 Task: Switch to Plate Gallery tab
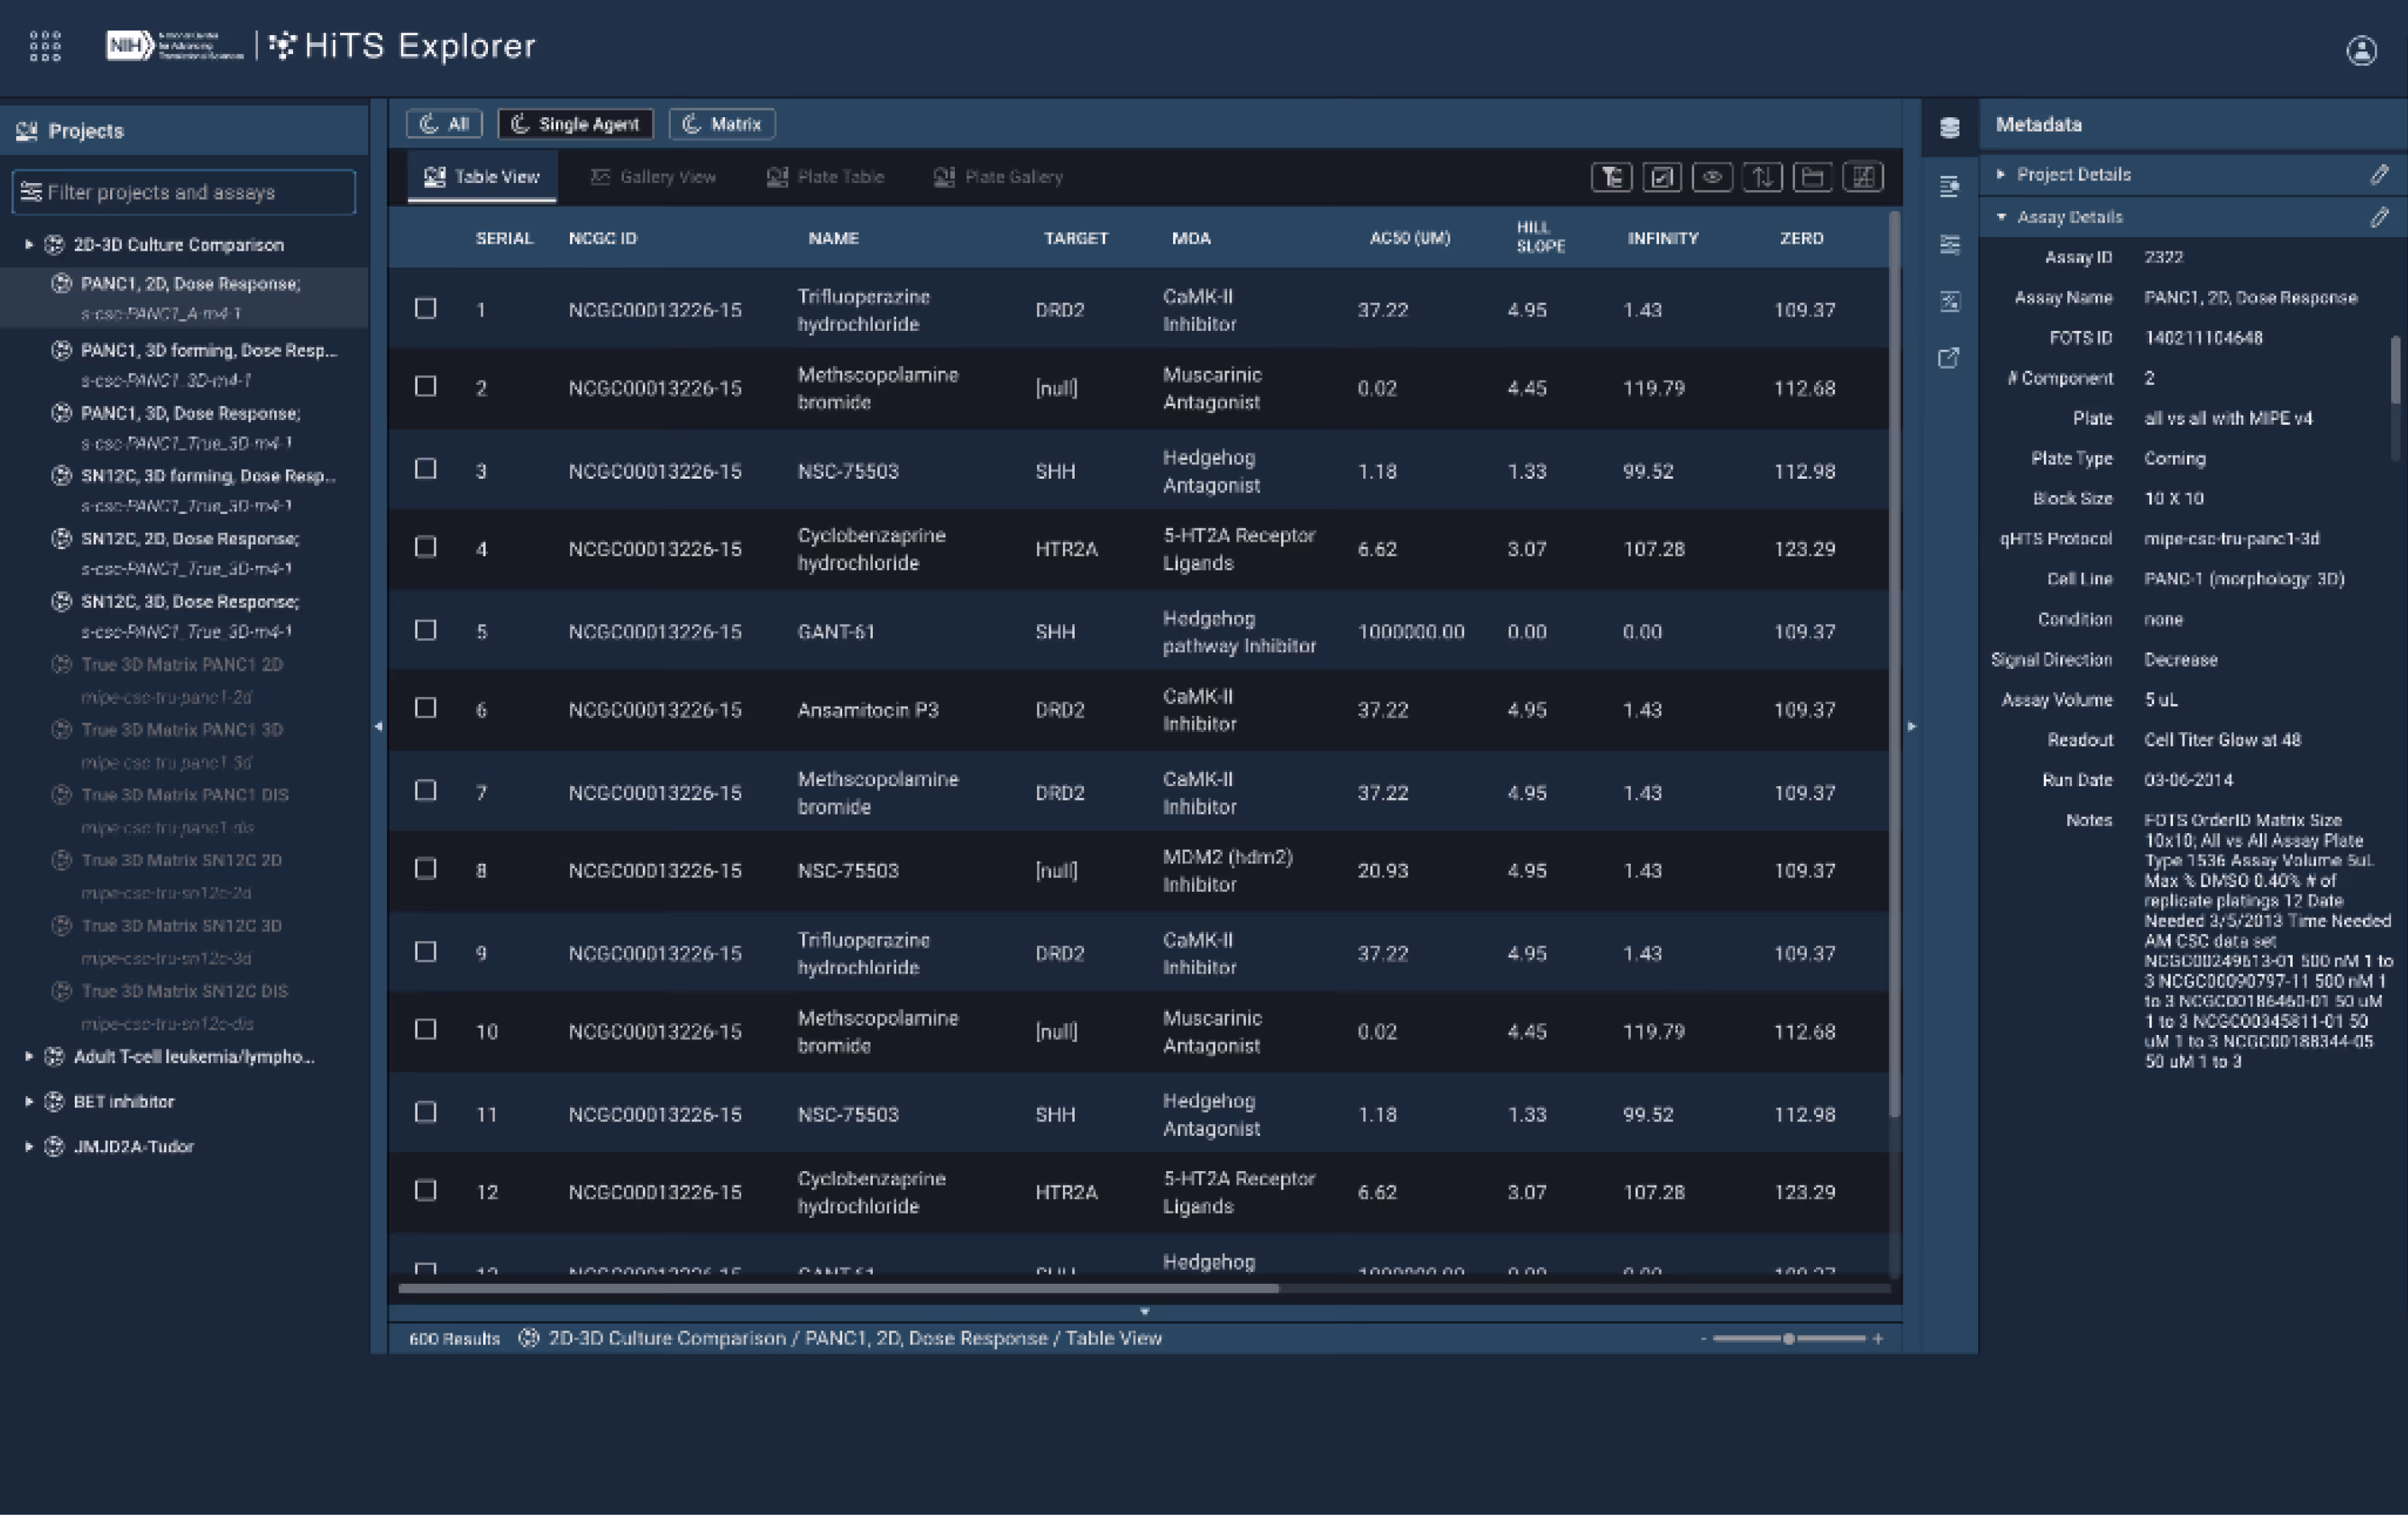(x=998, y=177)
